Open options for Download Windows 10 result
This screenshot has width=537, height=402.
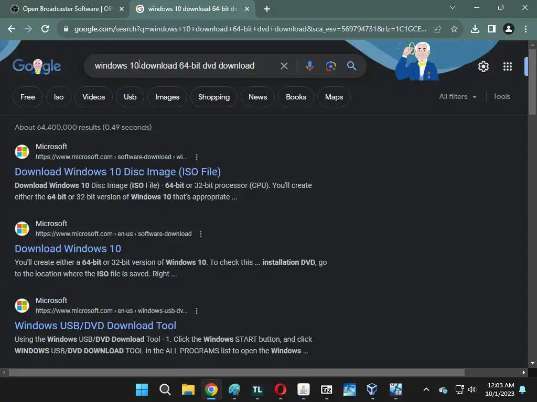pos(201,234)
